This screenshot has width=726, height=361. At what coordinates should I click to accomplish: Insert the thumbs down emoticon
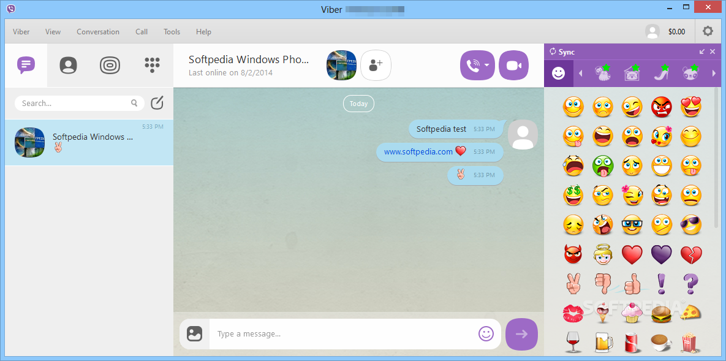pyautogui.click(x=603, y=284)
